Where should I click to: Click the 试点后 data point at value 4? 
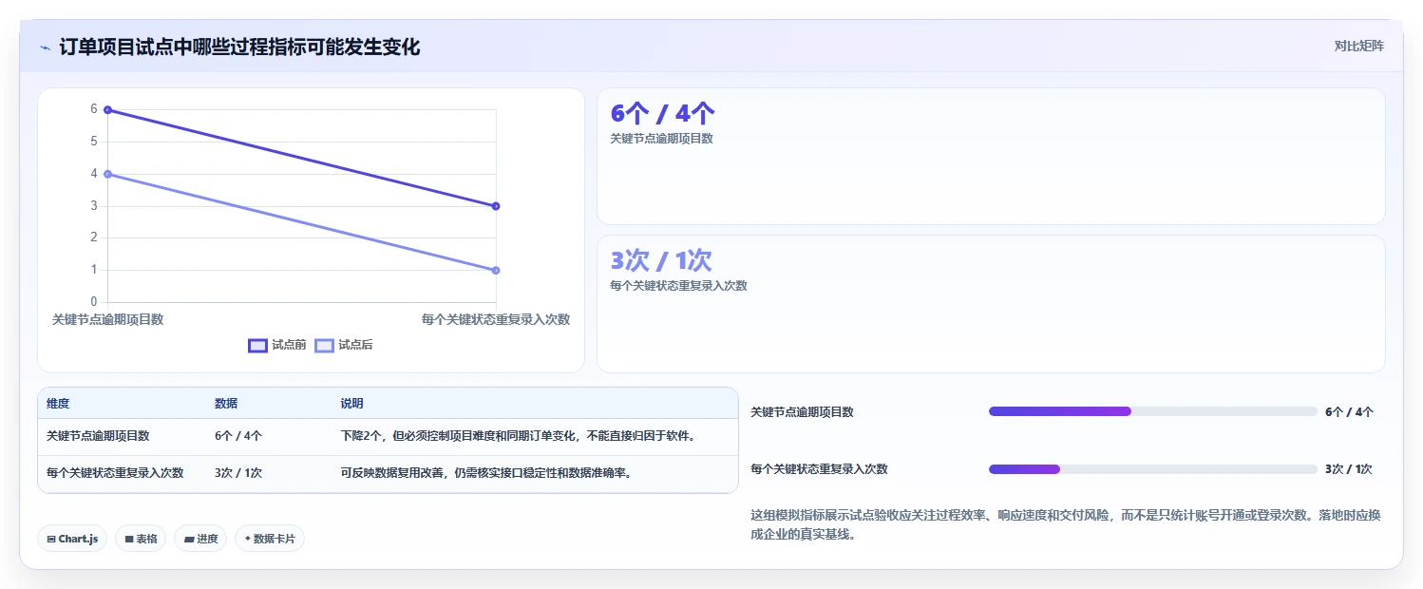point(107,174)
